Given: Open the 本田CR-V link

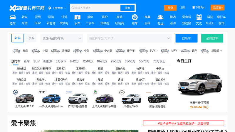Looking at the screenshot, I should pos(61,79).
